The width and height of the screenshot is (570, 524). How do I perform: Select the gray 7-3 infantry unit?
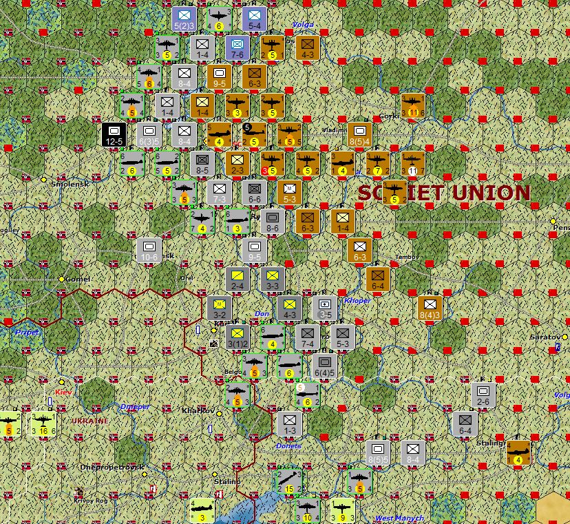(x=219, y=192)
